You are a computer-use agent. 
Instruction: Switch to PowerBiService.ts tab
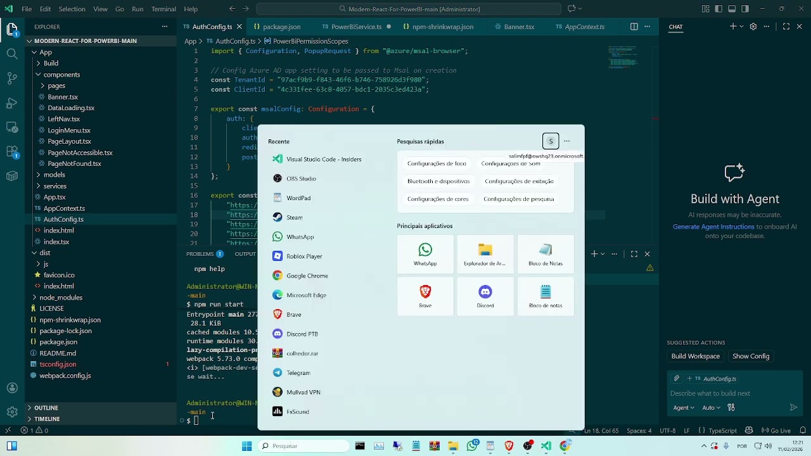click(356, 27)
